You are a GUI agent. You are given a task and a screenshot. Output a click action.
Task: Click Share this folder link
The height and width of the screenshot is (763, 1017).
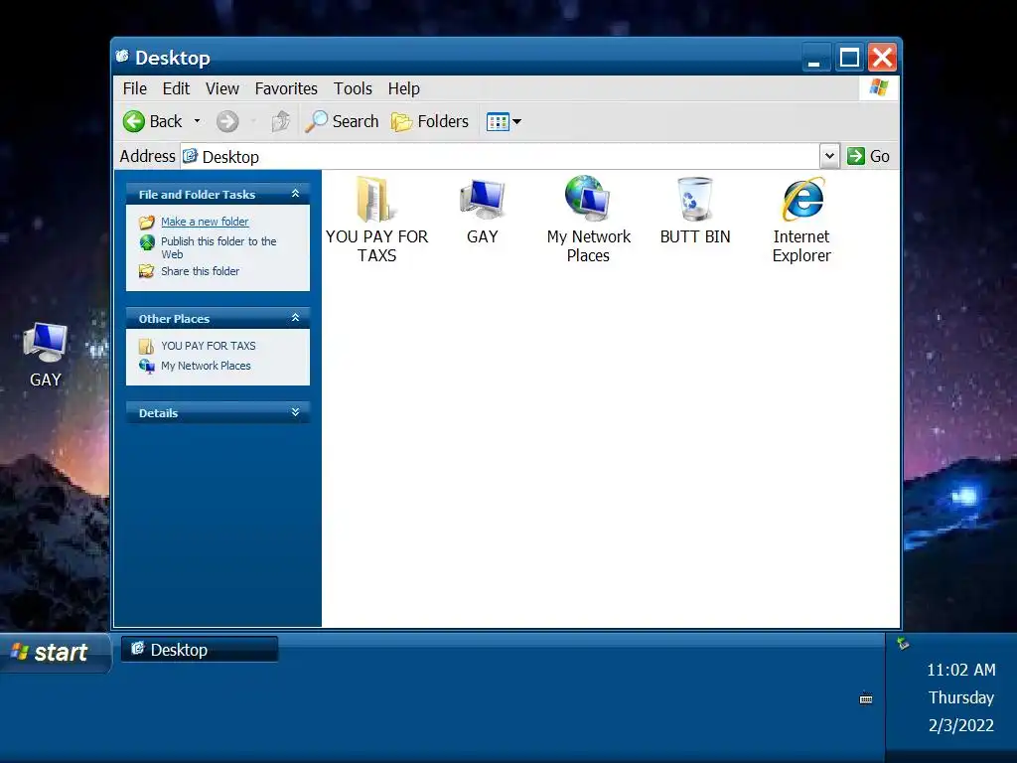pyautogui.click(x=200, y=271)
